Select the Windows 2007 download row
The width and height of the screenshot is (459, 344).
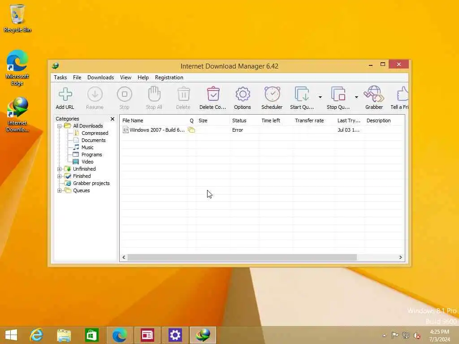click(x=262, y=130)
